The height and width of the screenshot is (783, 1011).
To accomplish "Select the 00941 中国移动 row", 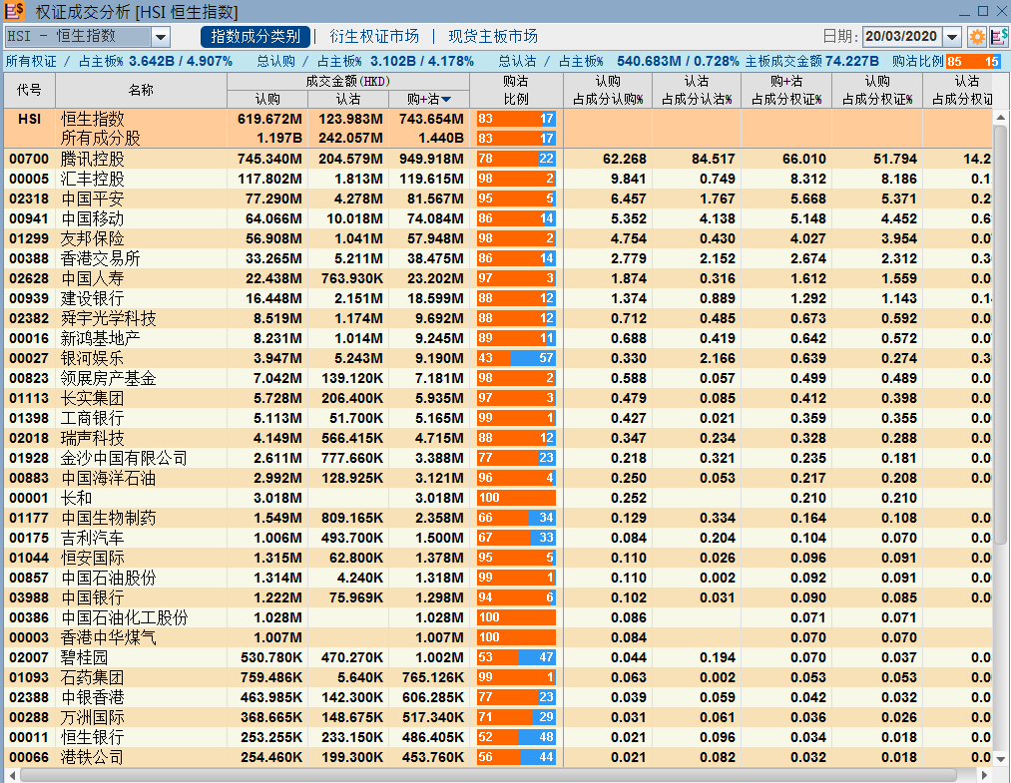I will click(x=498, y=218).
